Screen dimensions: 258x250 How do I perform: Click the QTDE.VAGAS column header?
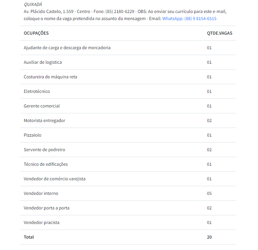coord(219,33)
